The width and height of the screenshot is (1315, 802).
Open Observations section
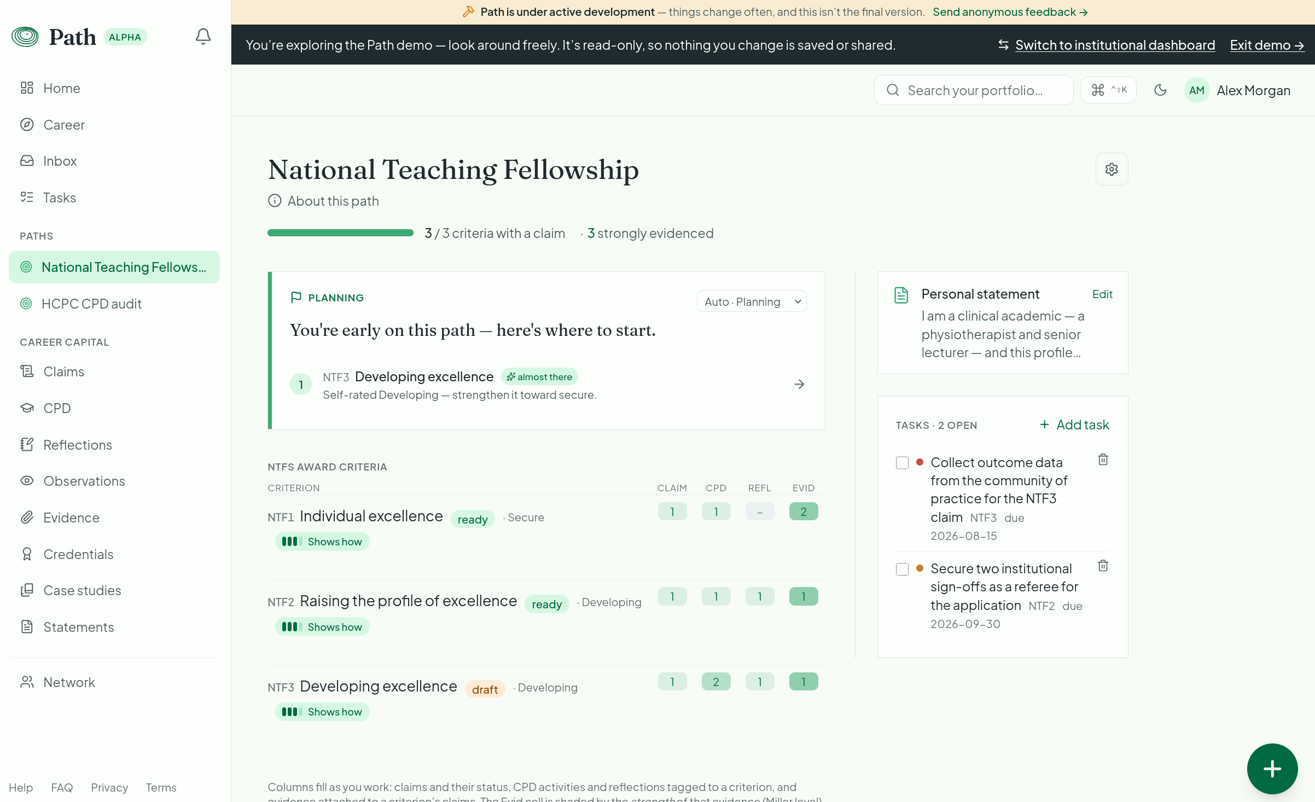(114, 481)
